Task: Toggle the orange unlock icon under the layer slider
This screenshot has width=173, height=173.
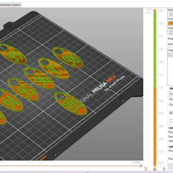Action: 155,169
